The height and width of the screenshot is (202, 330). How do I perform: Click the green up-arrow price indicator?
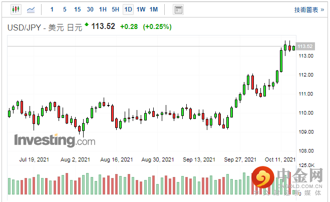coord(87,24)
